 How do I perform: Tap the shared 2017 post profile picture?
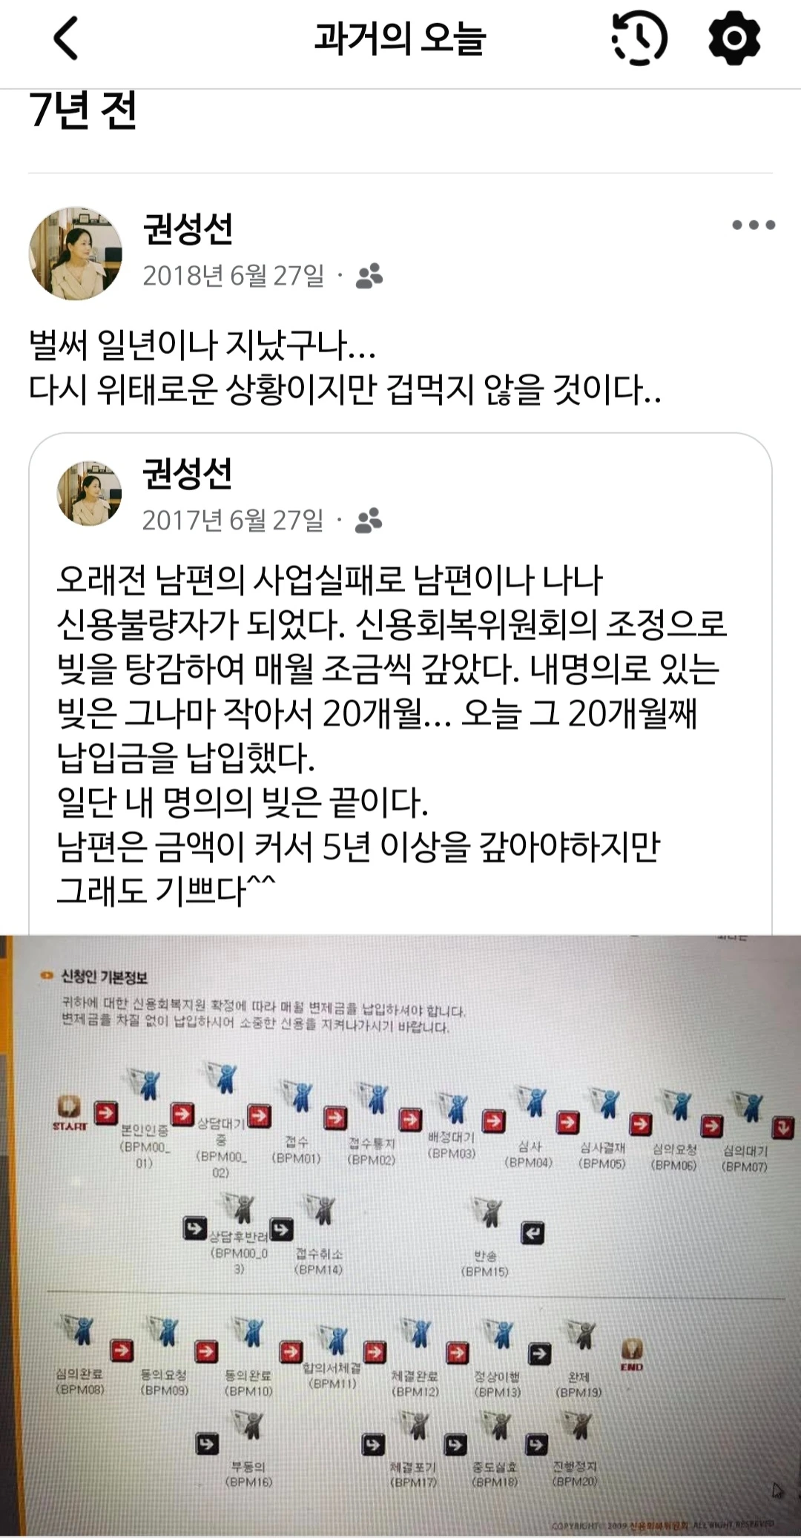tap(90, 492)
